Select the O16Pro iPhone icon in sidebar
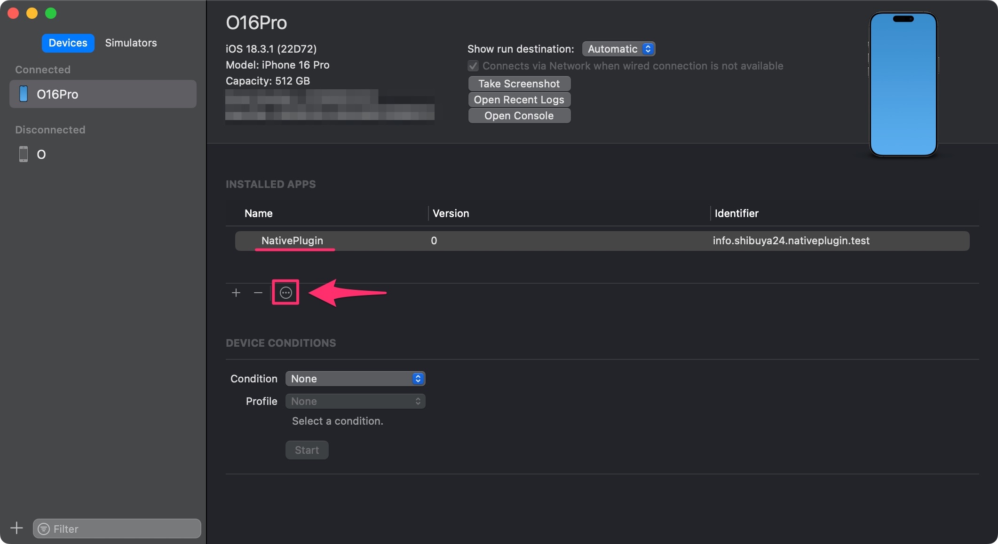This screenshot has width=998, height=544. click(23, 94)
